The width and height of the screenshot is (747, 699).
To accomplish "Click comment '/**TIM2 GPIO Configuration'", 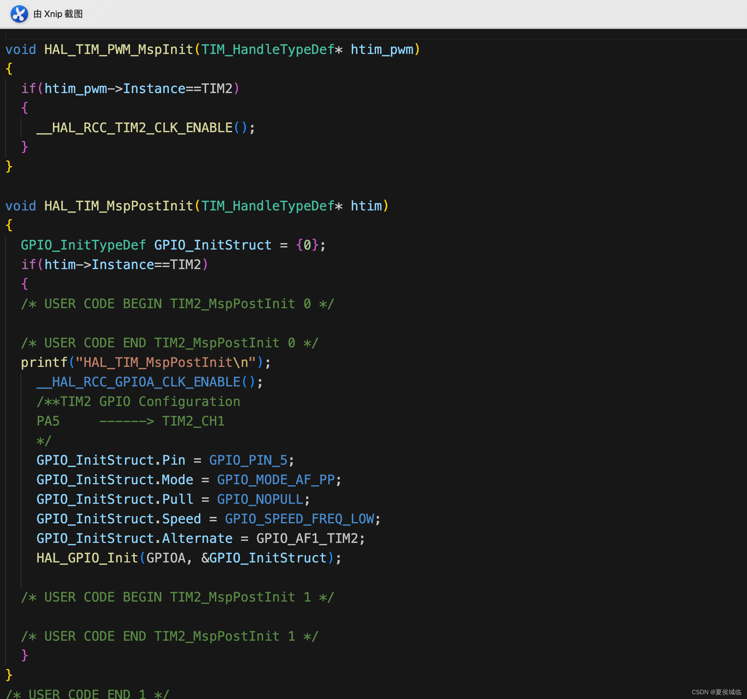I will click(x=138, y=402).
